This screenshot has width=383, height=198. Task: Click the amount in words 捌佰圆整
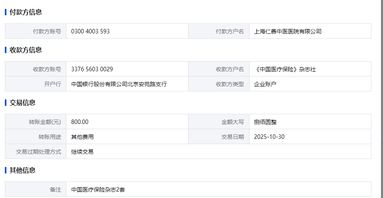(x=265, y=122)
